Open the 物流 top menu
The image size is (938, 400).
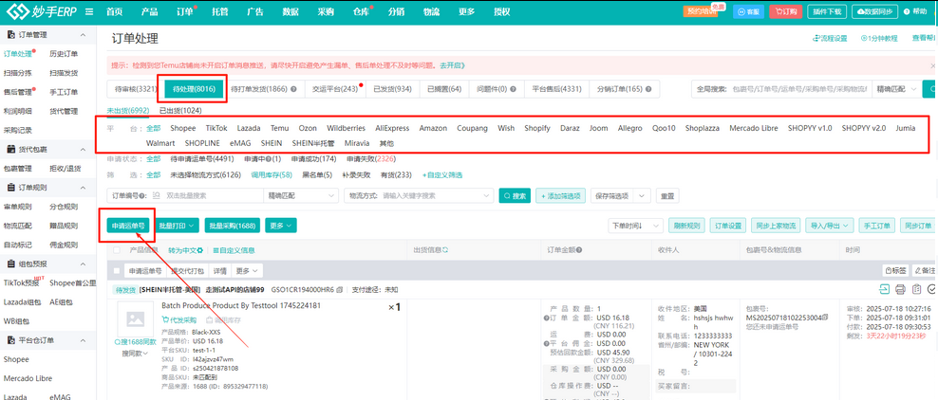coord(431,11)
